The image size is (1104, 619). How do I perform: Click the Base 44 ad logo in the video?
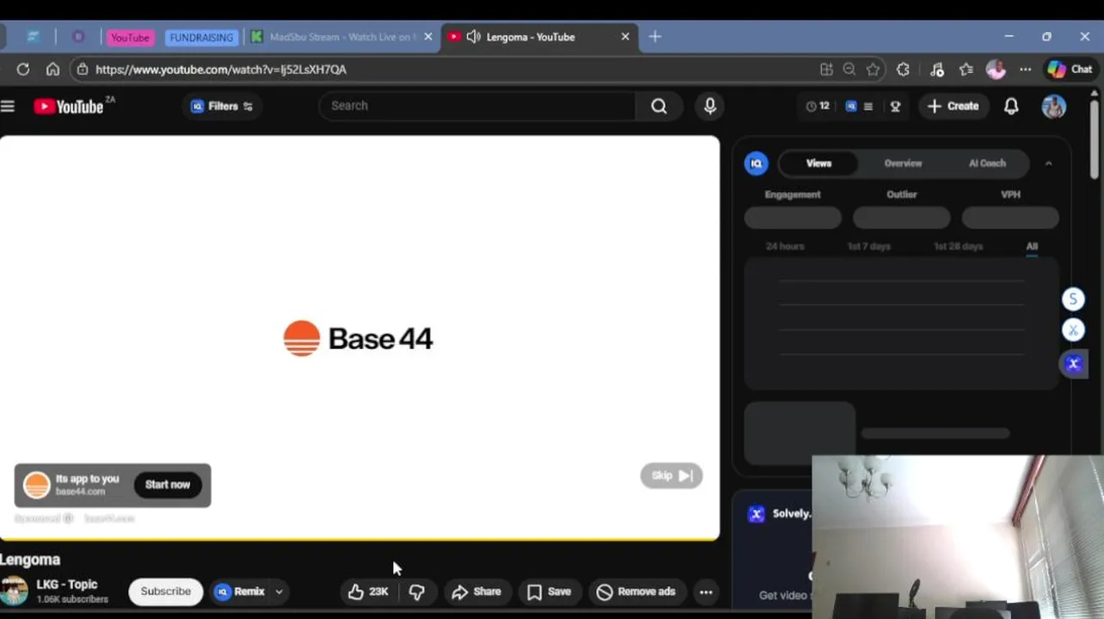[x=359, y=339]
